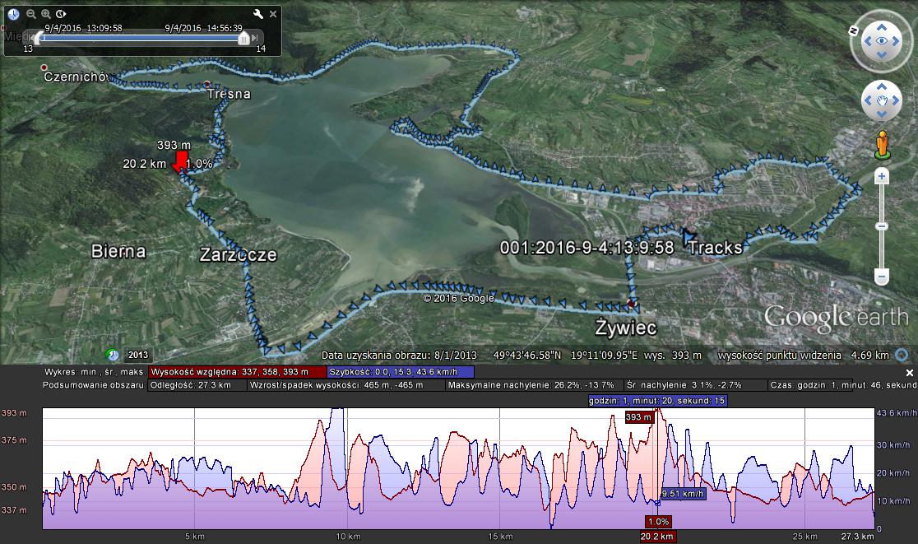Click the red arrow track marker
The width and height of the screenshot is (918, 544).
pyautogui.click(x=178, y=162)
